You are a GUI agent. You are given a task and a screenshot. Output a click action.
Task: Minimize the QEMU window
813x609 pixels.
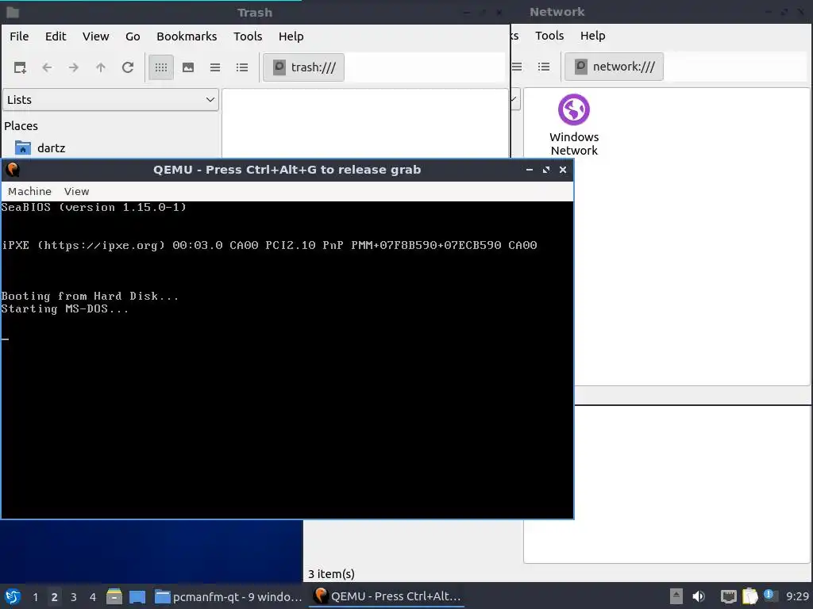[530, 170]
